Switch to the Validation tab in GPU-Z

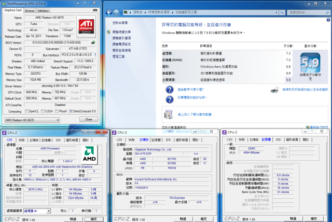tap(43, 10)
